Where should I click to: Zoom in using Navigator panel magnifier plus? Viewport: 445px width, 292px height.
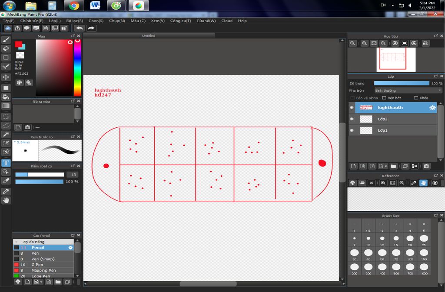[x=365, y=43]
